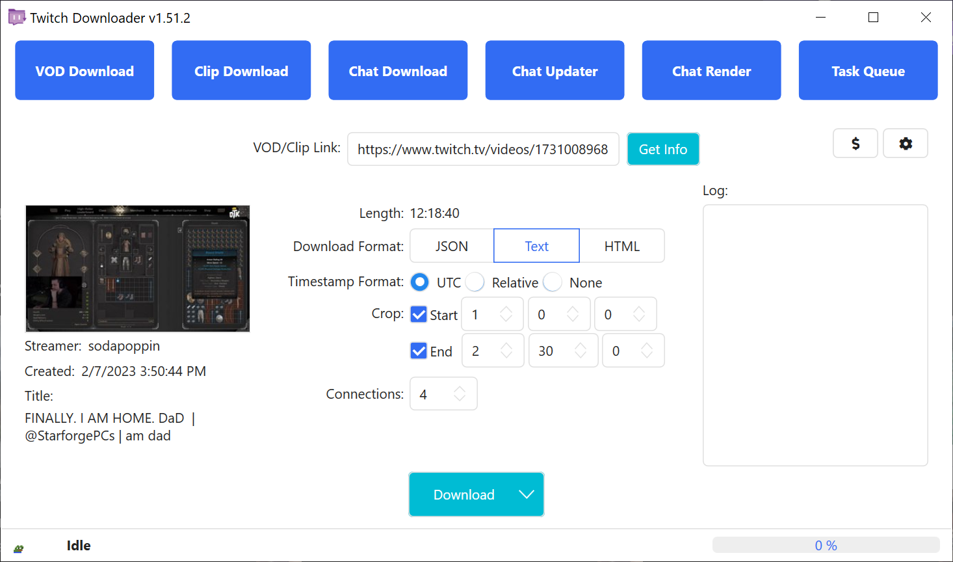
Task: Switch to the Chat Render page
Action: tap(711, 70)
